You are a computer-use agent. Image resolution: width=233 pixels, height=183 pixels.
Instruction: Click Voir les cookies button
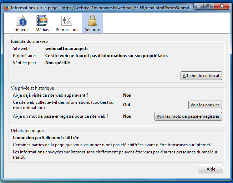click(205, 105)
